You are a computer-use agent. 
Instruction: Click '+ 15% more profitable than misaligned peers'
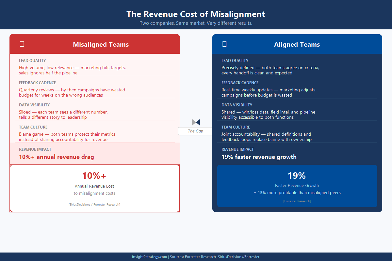coord(297,193)
